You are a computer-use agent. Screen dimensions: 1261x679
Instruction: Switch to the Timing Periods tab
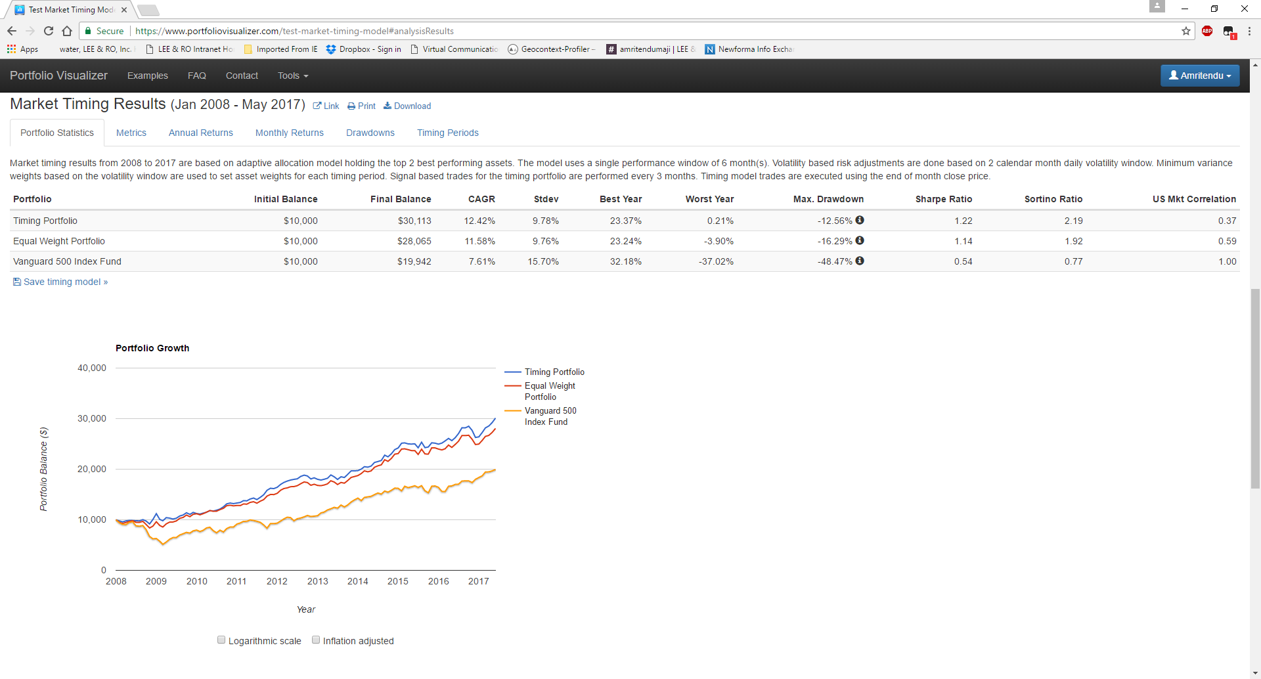click(448, 133)
